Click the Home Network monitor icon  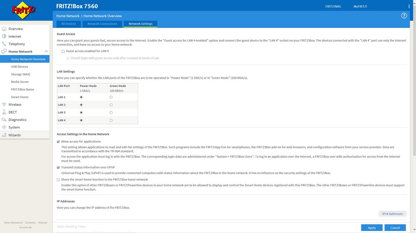coord(4,51)
